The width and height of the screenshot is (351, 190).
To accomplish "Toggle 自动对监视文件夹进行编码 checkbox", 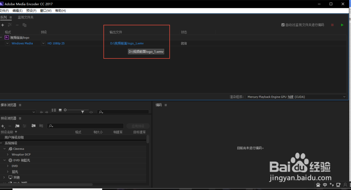I will point(283,25).
